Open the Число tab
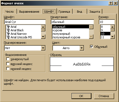The image size is (119, 102). coord(10,12)
